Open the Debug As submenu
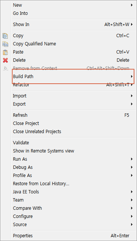The image size is (137, 241). (73, 167)
